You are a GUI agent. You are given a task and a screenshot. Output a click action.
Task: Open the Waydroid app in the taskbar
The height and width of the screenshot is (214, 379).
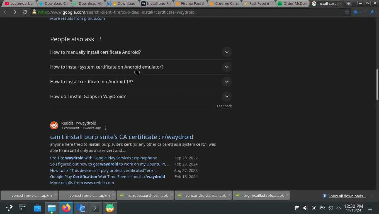pos(110,208)
